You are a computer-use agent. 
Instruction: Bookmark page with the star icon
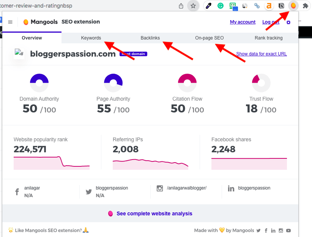pyautogui.click(x=193, y=6)
